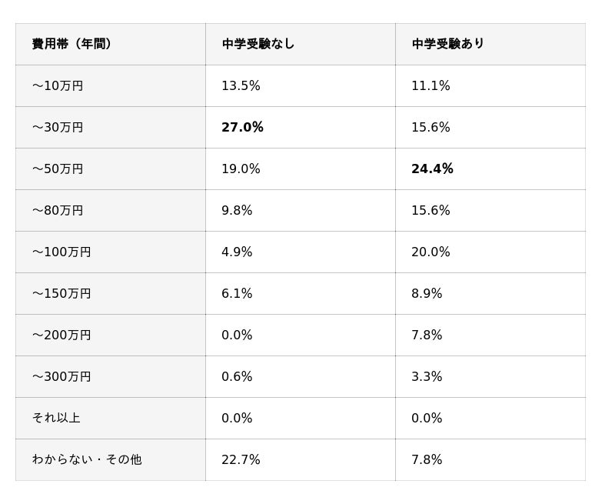Click the 〜300万円 row label
The width and height of the screenshot is (615, 504).
click(61, 377)
